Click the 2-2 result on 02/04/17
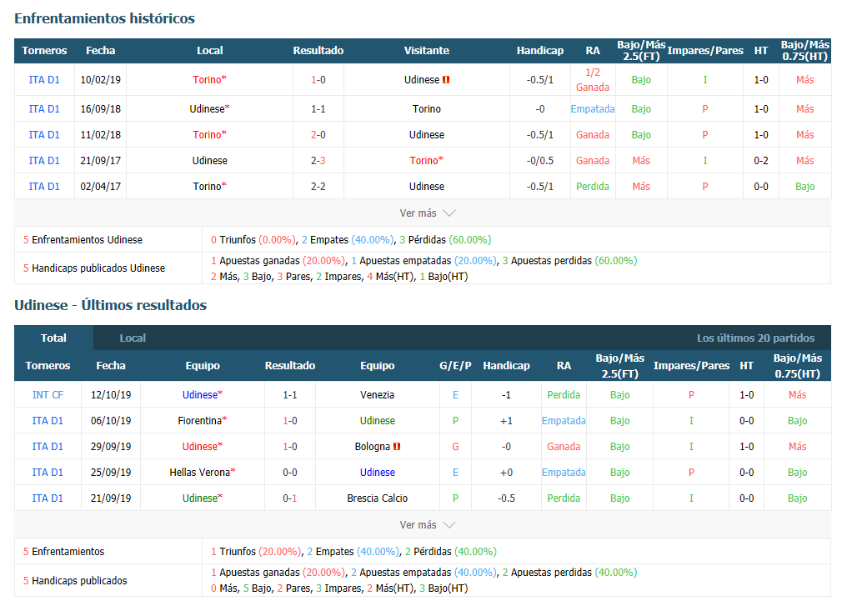Viewport: 842px width, 606px height. click(318, 186)
